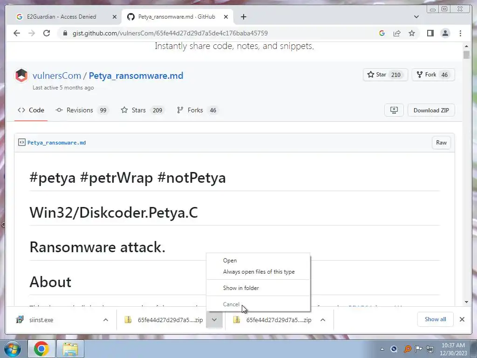Open Chrome three-dot menu
Image resolution: width=477 pixels, height=358 pixels.
coord(460,33)
